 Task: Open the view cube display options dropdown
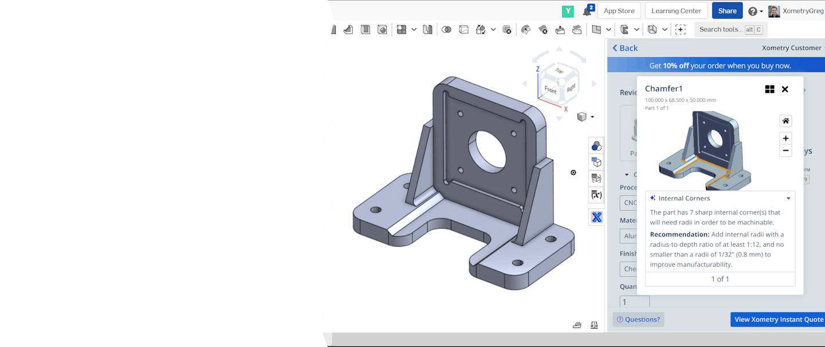click(592, 117)
